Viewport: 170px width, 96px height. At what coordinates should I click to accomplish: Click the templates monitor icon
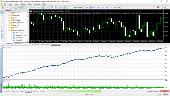(16, 7)
